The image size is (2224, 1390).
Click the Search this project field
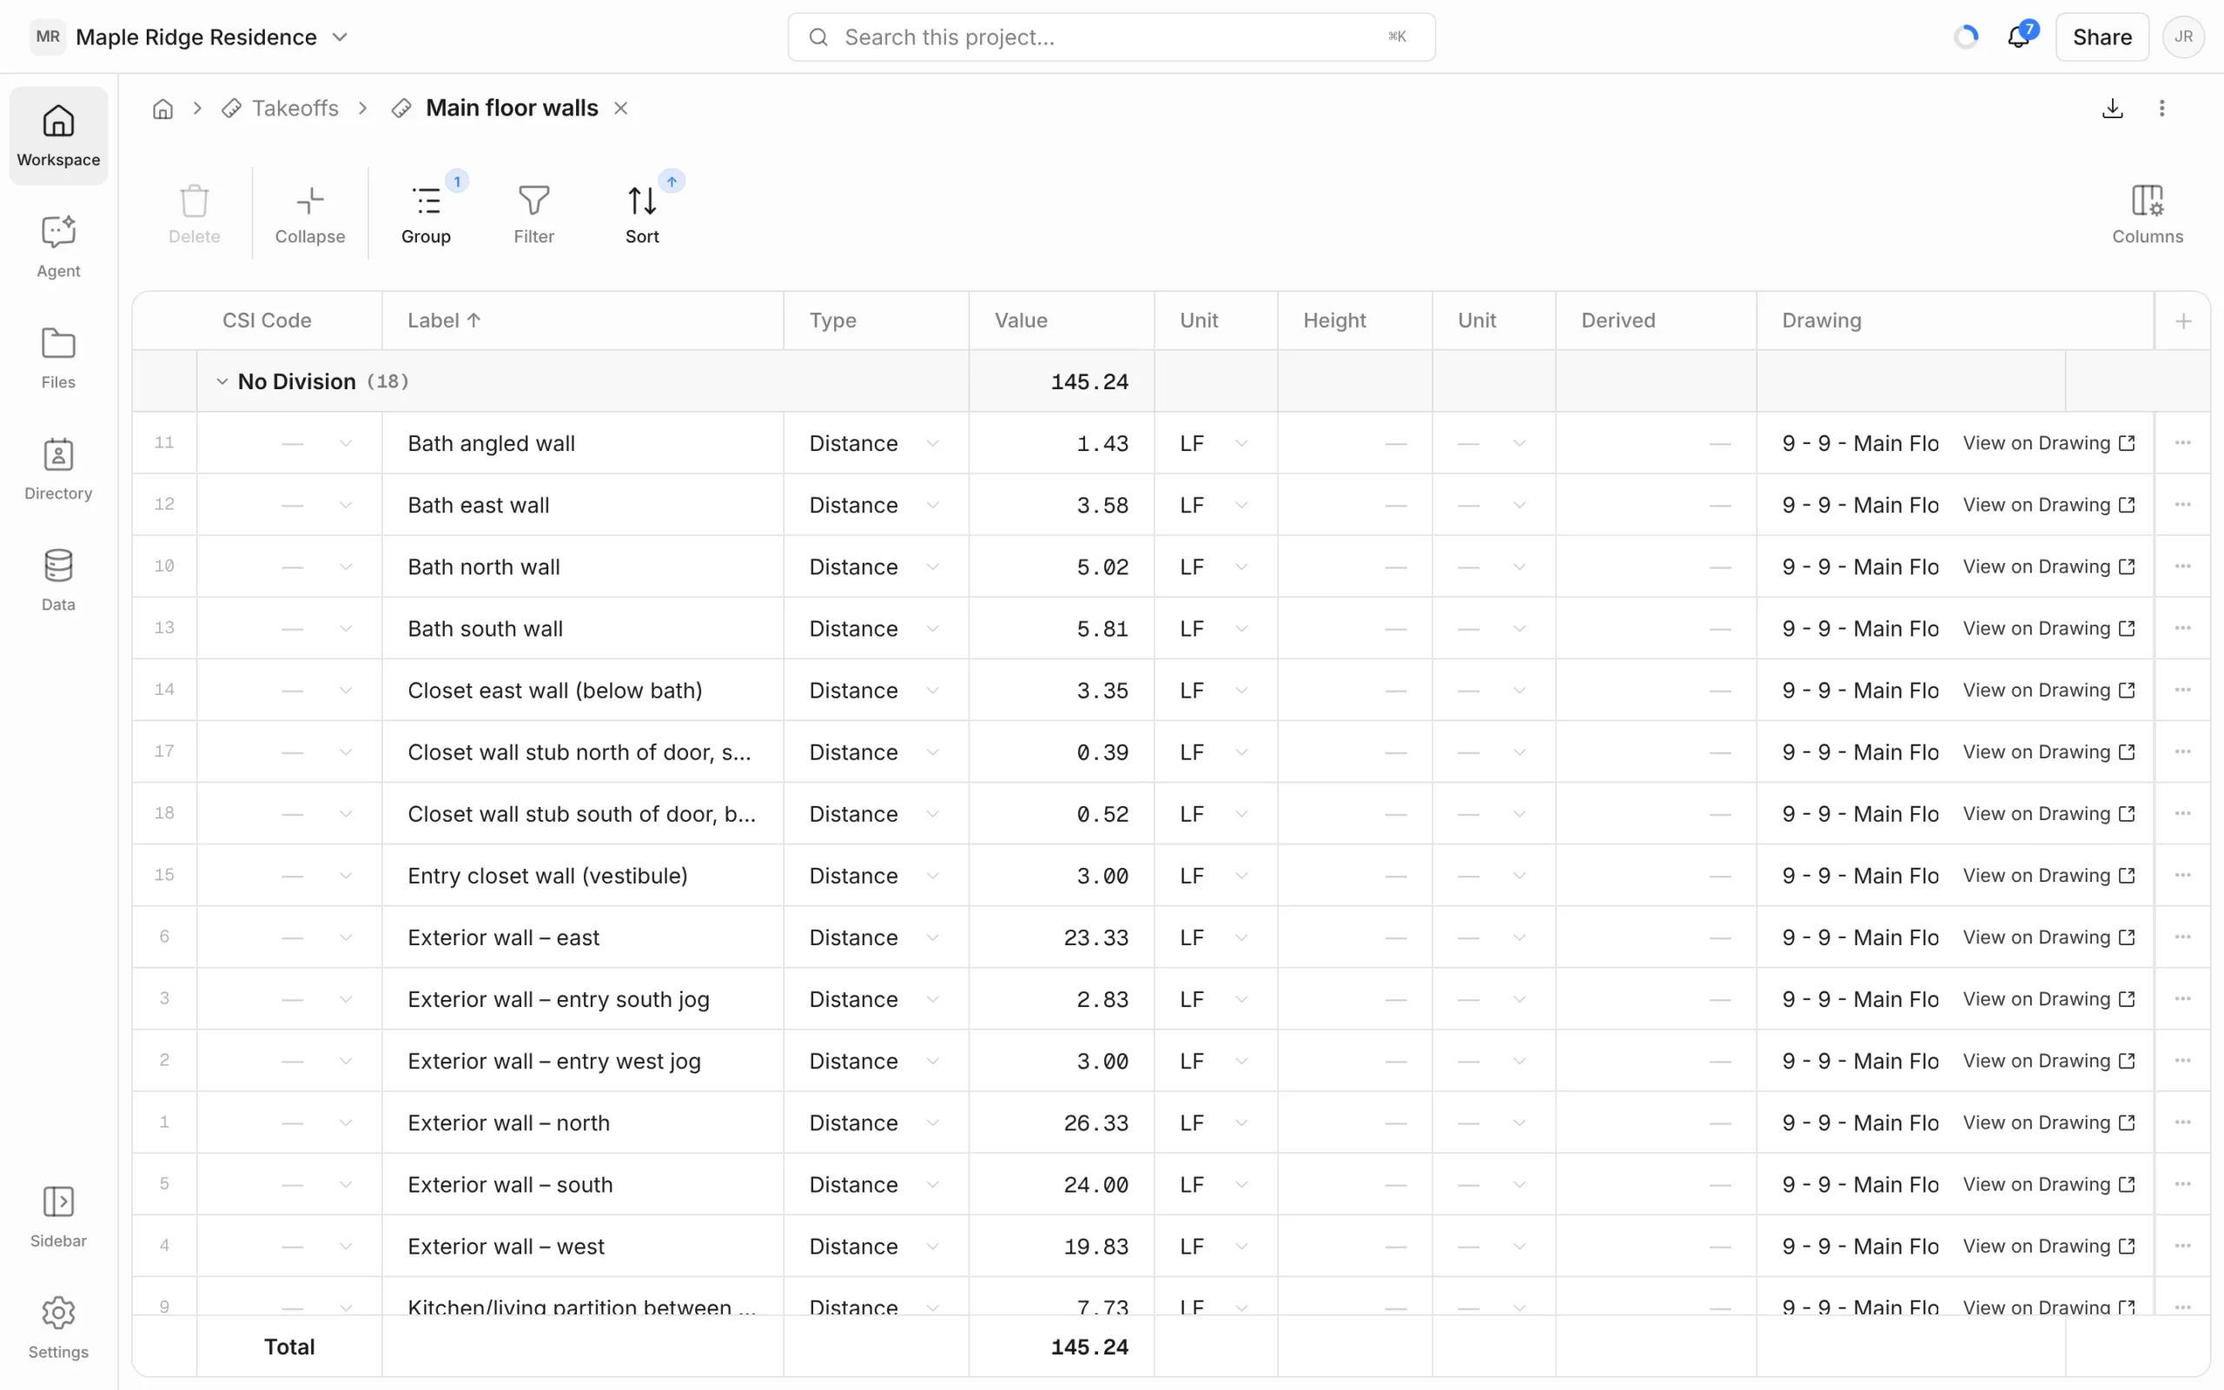(1111, 36)
